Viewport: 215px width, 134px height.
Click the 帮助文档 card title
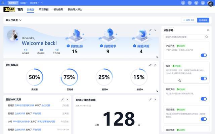click(170, 89)
